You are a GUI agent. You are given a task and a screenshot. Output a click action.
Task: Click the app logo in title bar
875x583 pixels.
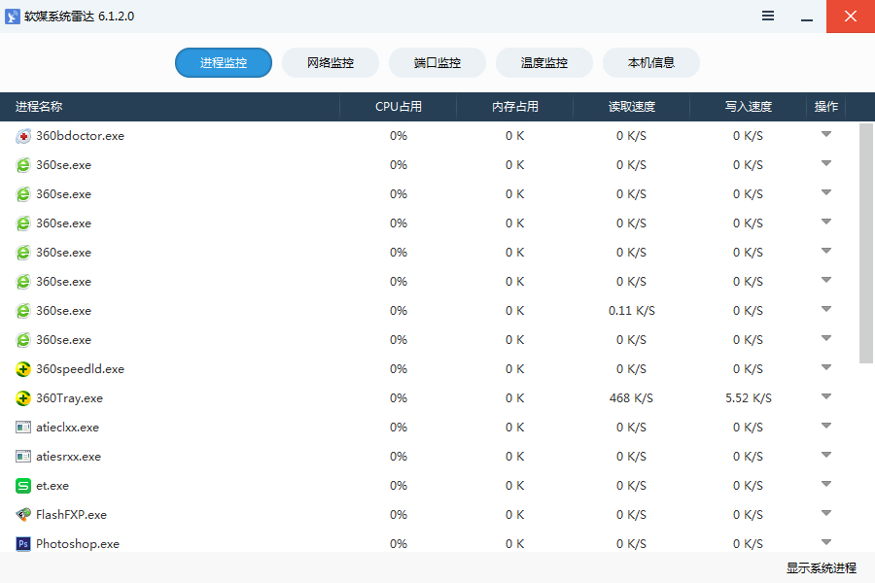(13, 17)
